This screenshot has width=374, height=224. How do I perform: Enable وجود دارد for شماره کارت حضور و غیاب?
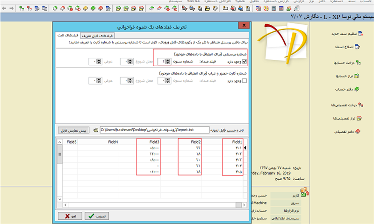(244, 80)
